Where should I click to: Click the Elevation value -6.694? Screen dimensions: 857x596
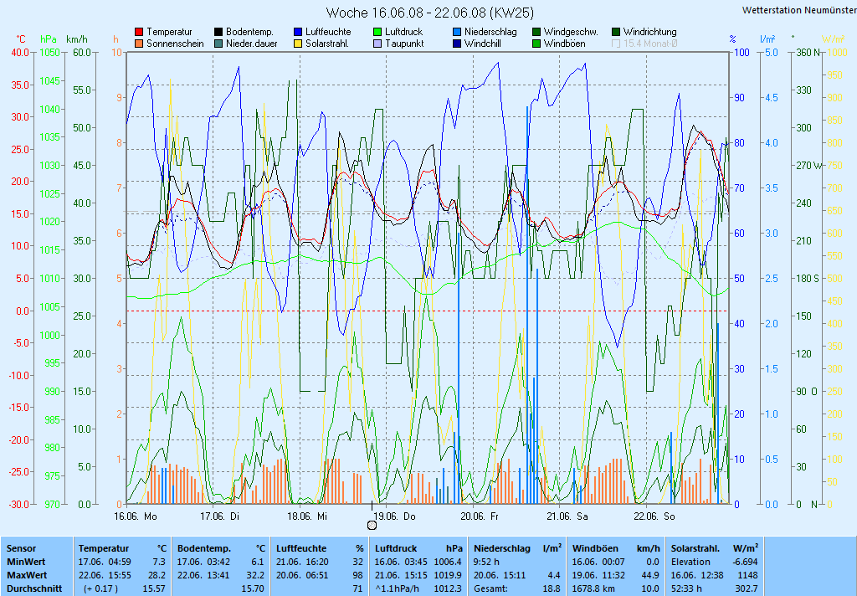pos(746,562)
